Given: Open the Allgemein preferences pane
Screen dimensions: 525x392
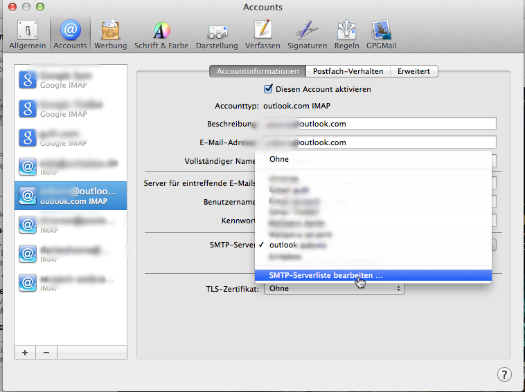Looking at the screenshot, I should pyautogui.click(x=28, y=35).
